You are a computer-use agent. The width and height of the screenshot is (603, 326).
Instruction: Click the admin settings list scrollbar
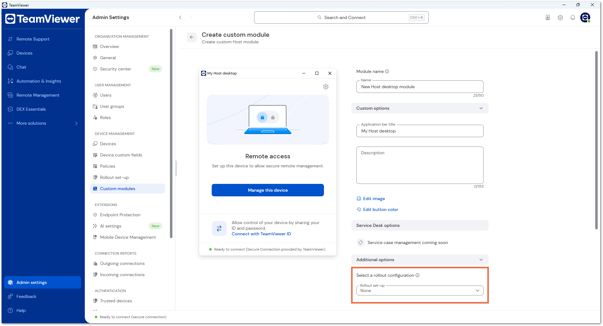tap(171, 133)
